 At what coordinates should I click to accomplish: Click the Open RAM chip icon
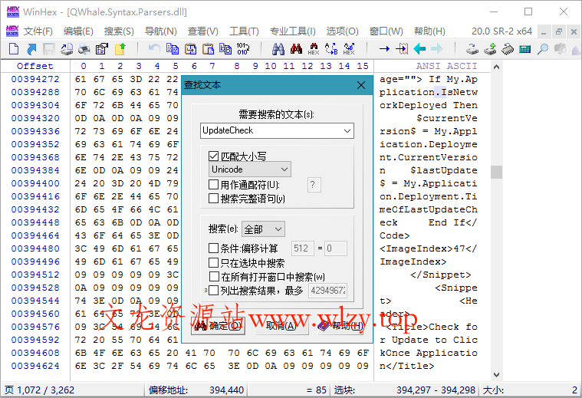click(x=508, y=48)
